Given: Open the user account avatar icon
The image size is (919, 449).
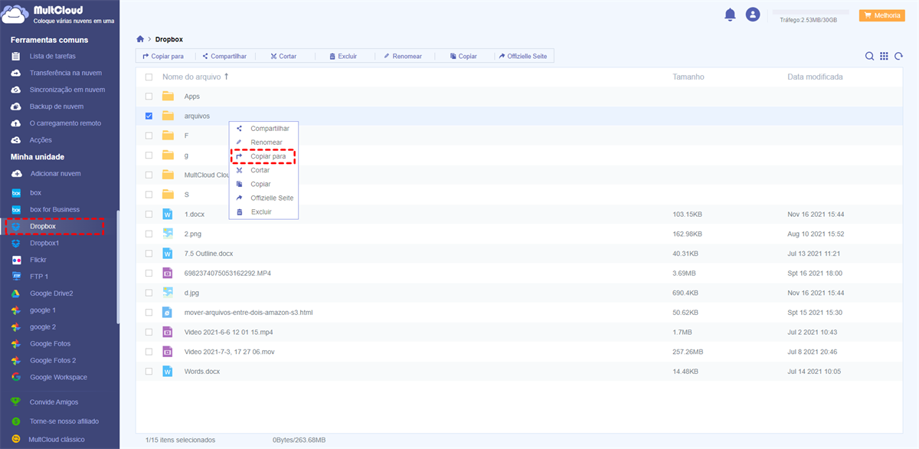Looking at the screenshot, I should pyautogui.click(x=753, y=15).
